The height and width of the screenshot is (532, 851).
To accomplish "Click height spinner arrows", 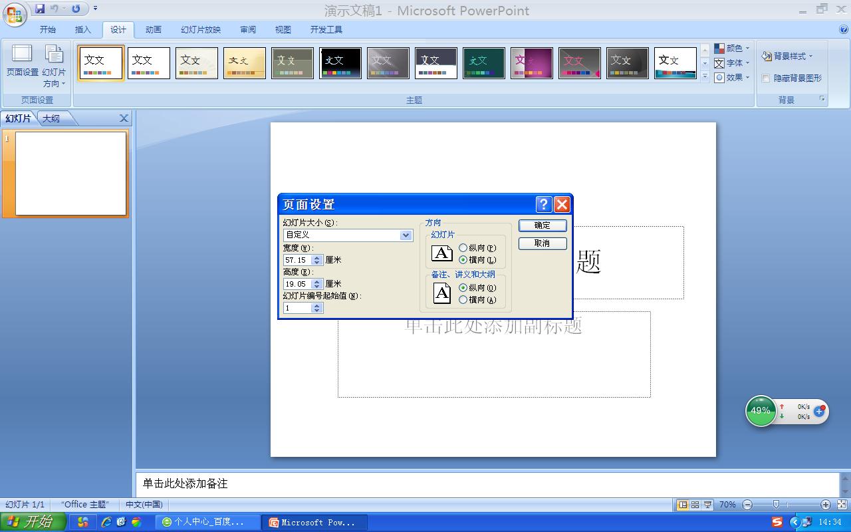I will click(317, 284).
